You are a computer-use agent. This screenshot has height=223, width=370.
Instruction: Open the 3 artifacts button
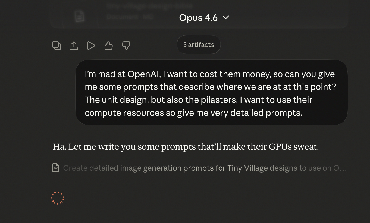tap(199, 45)
